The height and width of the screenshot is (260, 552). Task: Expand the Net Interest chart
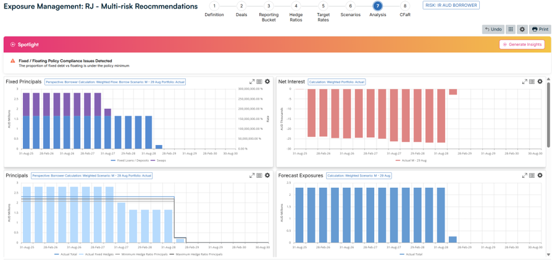[525, 82]
